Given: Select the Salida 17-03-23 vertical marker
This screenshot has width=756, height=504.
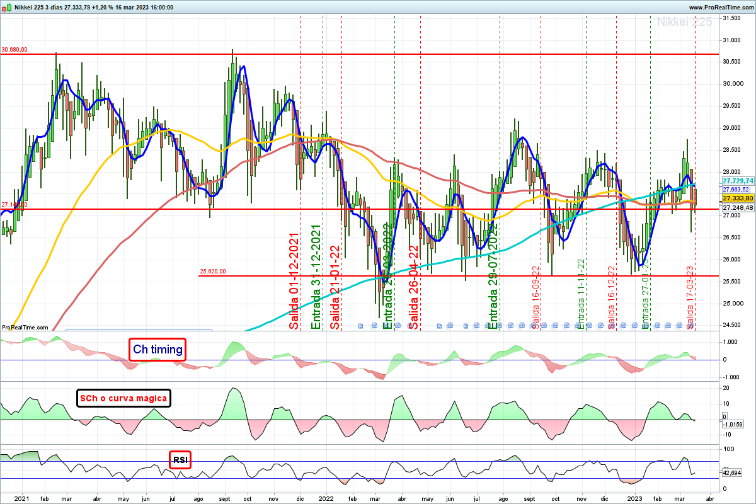Looking at the screenshot, I should (690, 296).
